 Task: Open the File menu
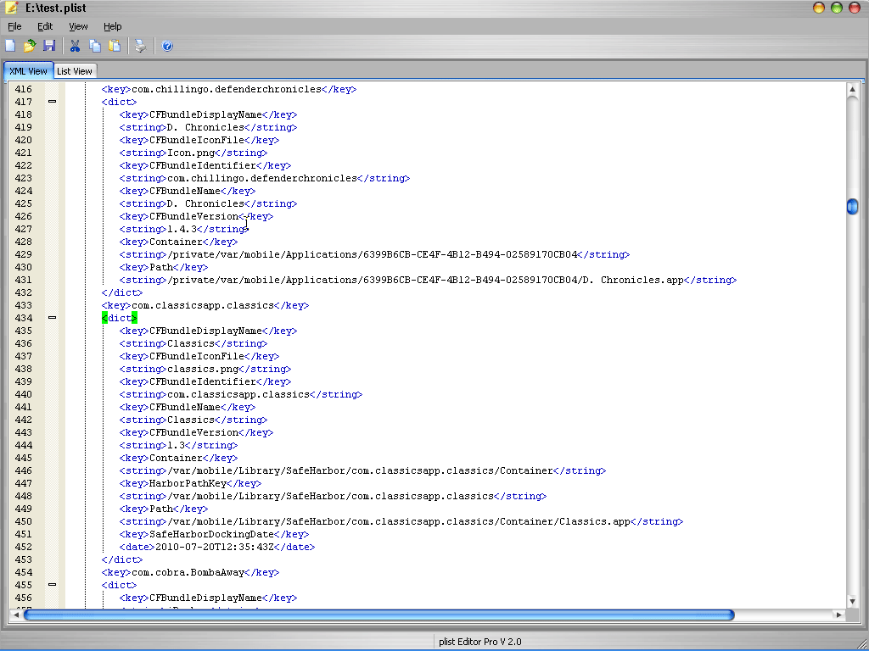[14, 26]
